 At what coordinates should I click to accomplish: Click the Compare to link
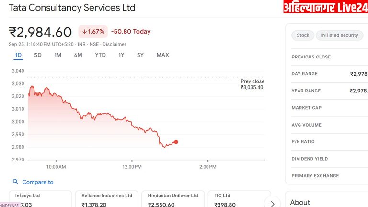[x=38, y=182]
